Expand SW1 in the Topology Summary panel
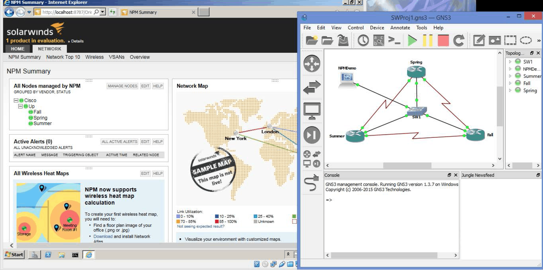The height and width of the screenshot is (270, 543). (511, 62)
